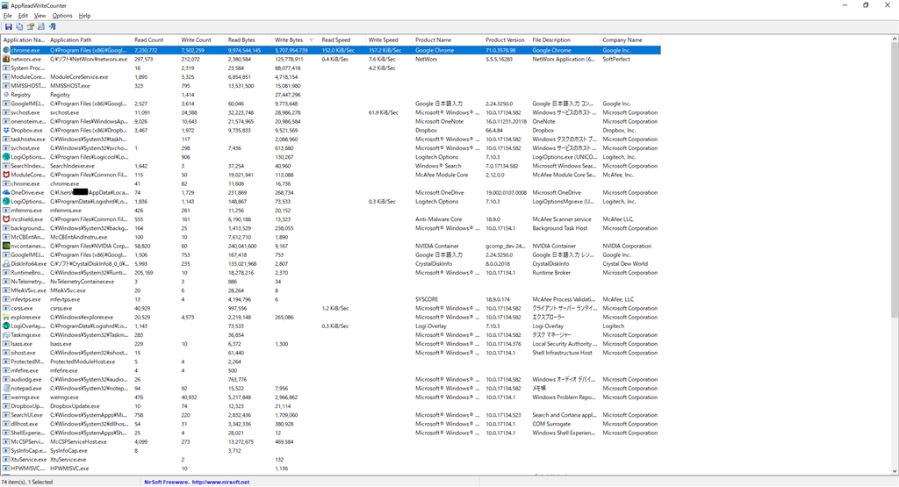Click the vertical scrollbar thumb
This screenshot has height=487, width=899.
895,180
